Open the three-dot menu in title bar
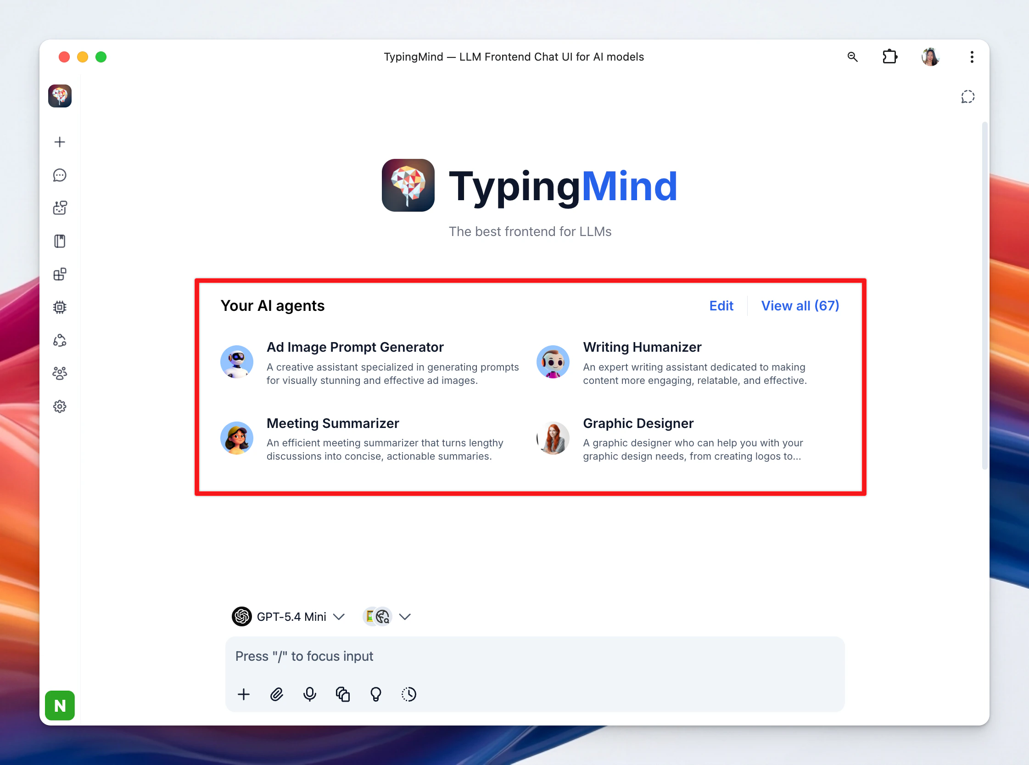This screenshot has width=1029, height=765. 972,57
